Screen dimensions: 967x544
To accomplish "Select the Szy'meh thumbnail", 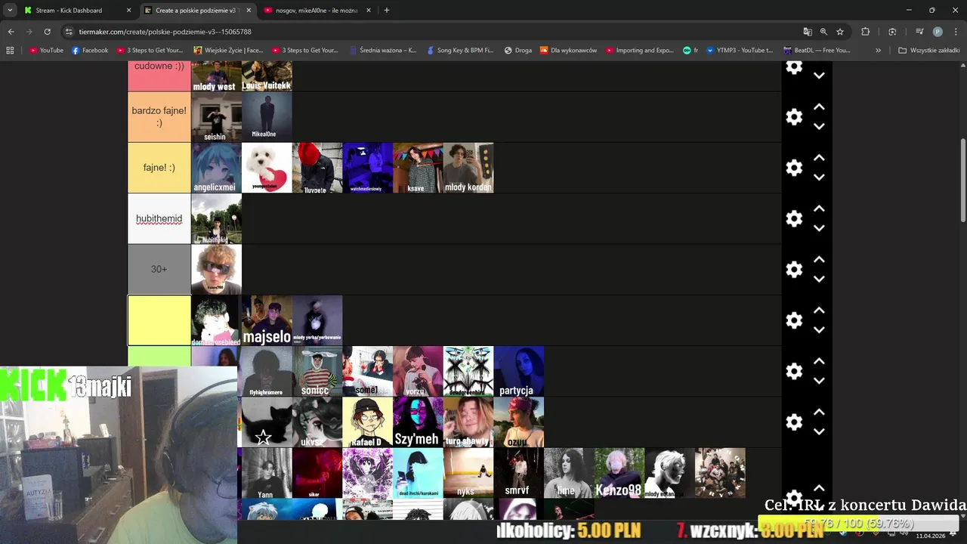I will point(418,422).
